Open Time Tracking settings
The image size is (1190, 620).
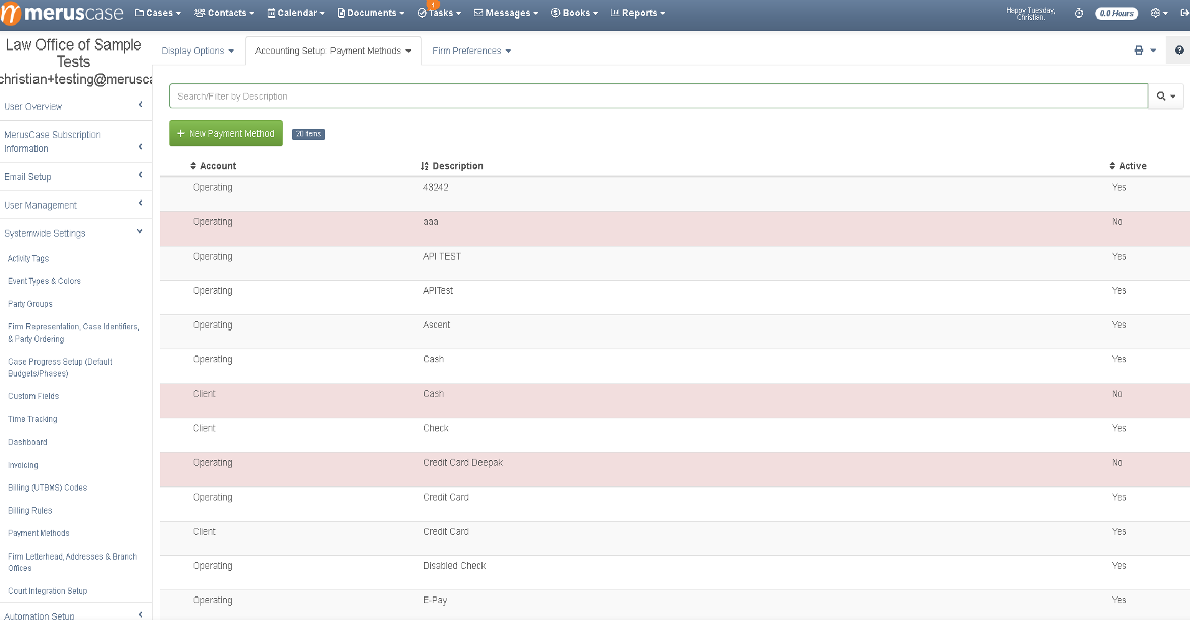[32, 419]
